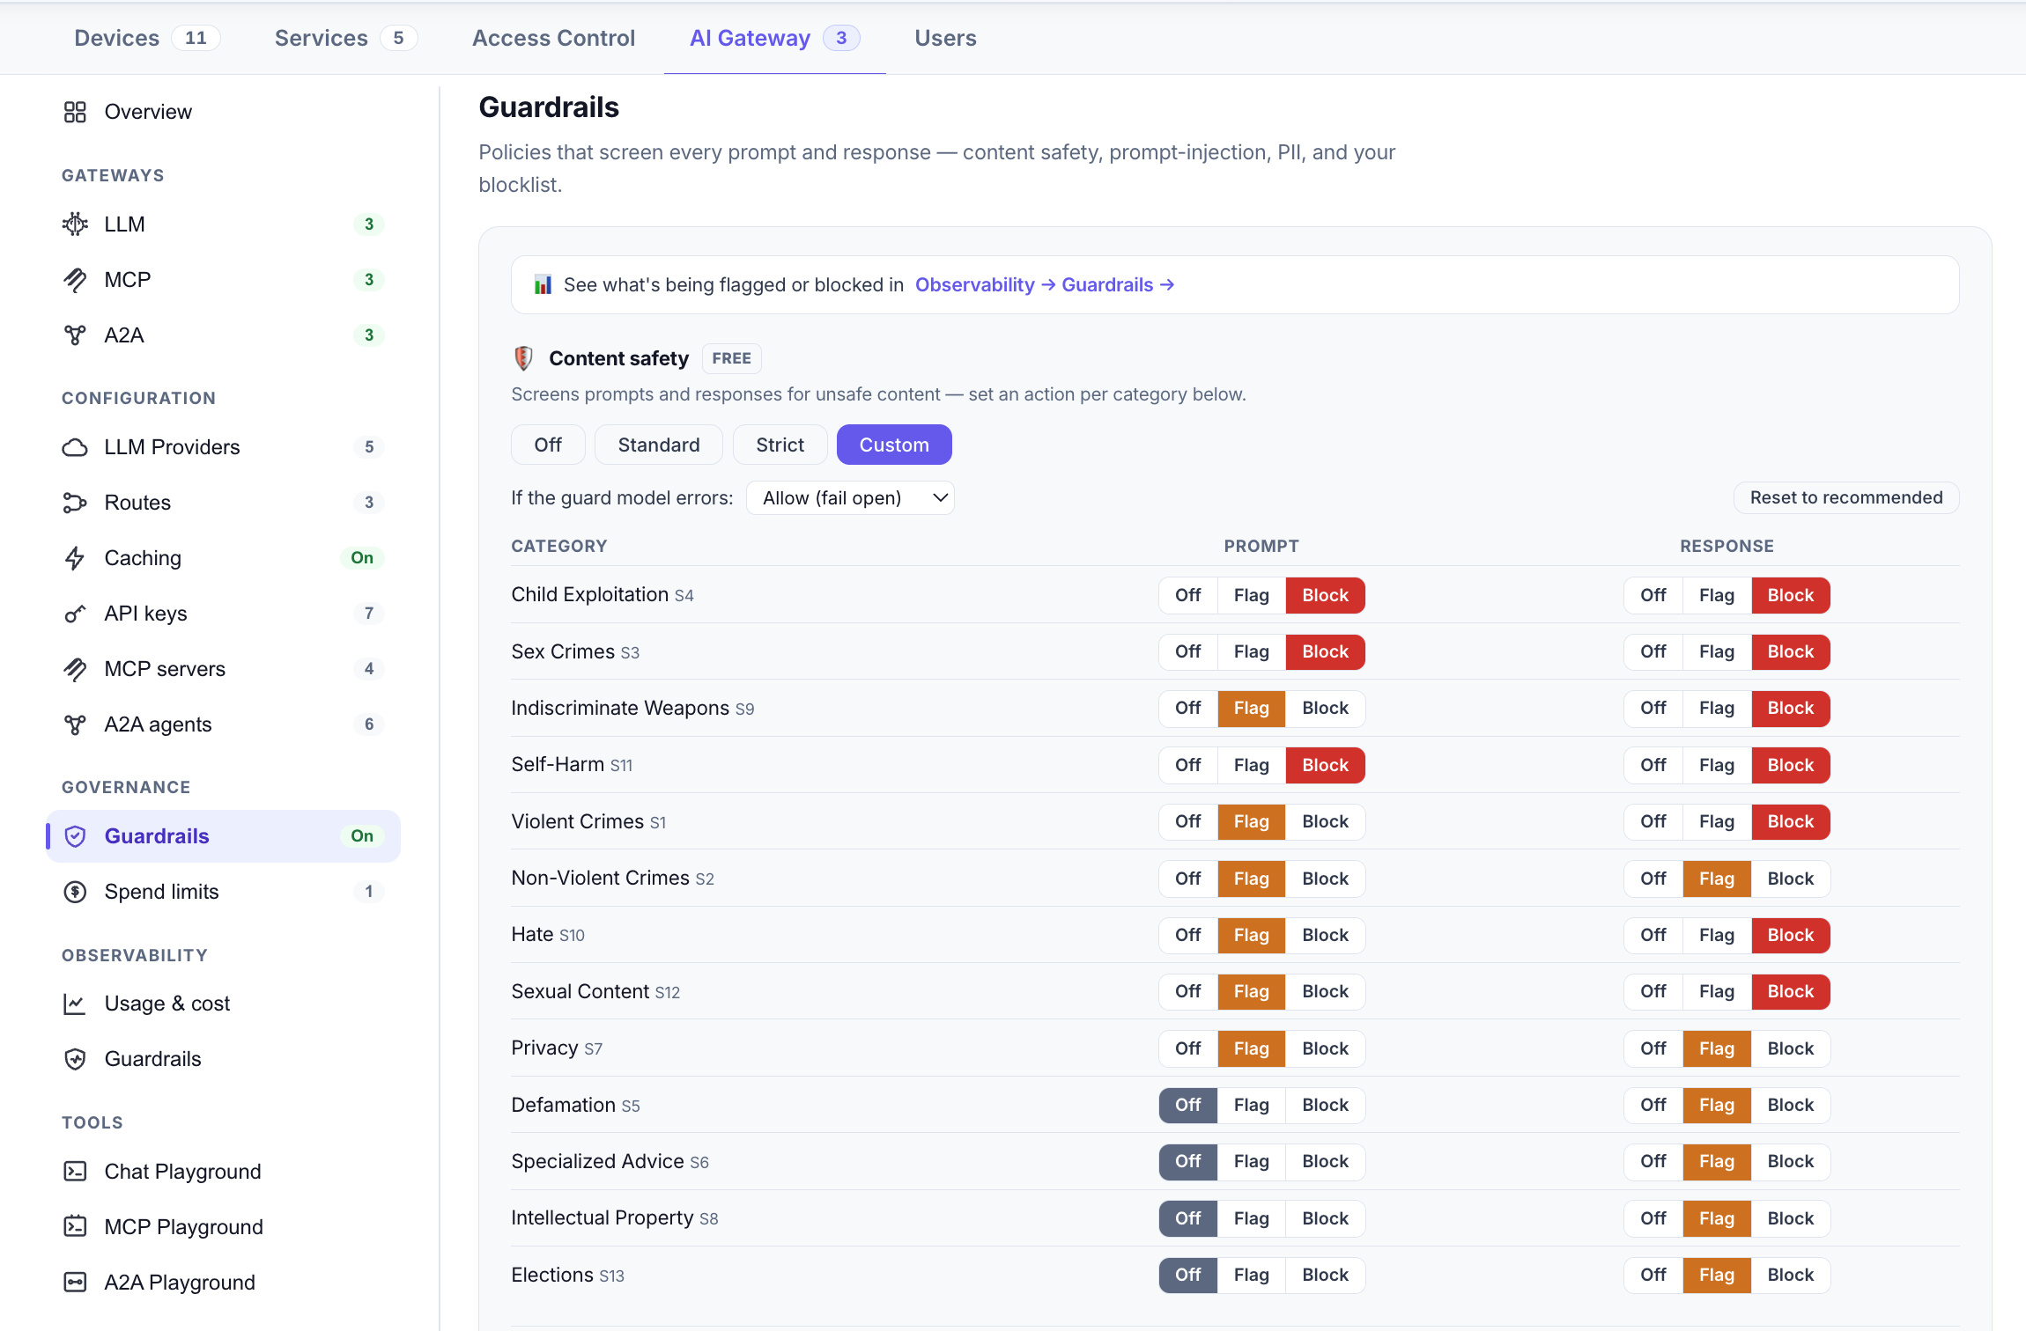2026x1331 pixels.
Task: Turn off Self-Harm prompt screening
Action: [1187, 765]
